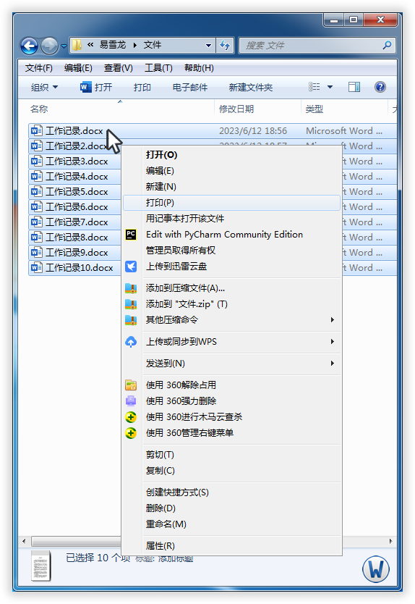The height and width of the screenshot is (604, 415).
Task: Choose 创建快捷方式(S) in context menu
Action: point(231,492)
